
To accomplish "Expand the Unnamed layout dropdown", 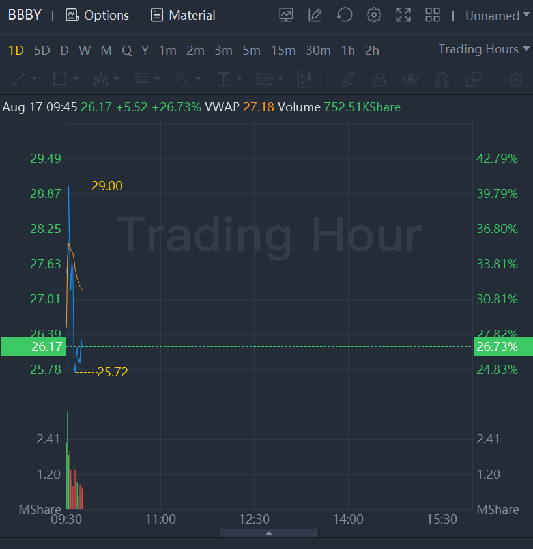I will click(497, 16).
